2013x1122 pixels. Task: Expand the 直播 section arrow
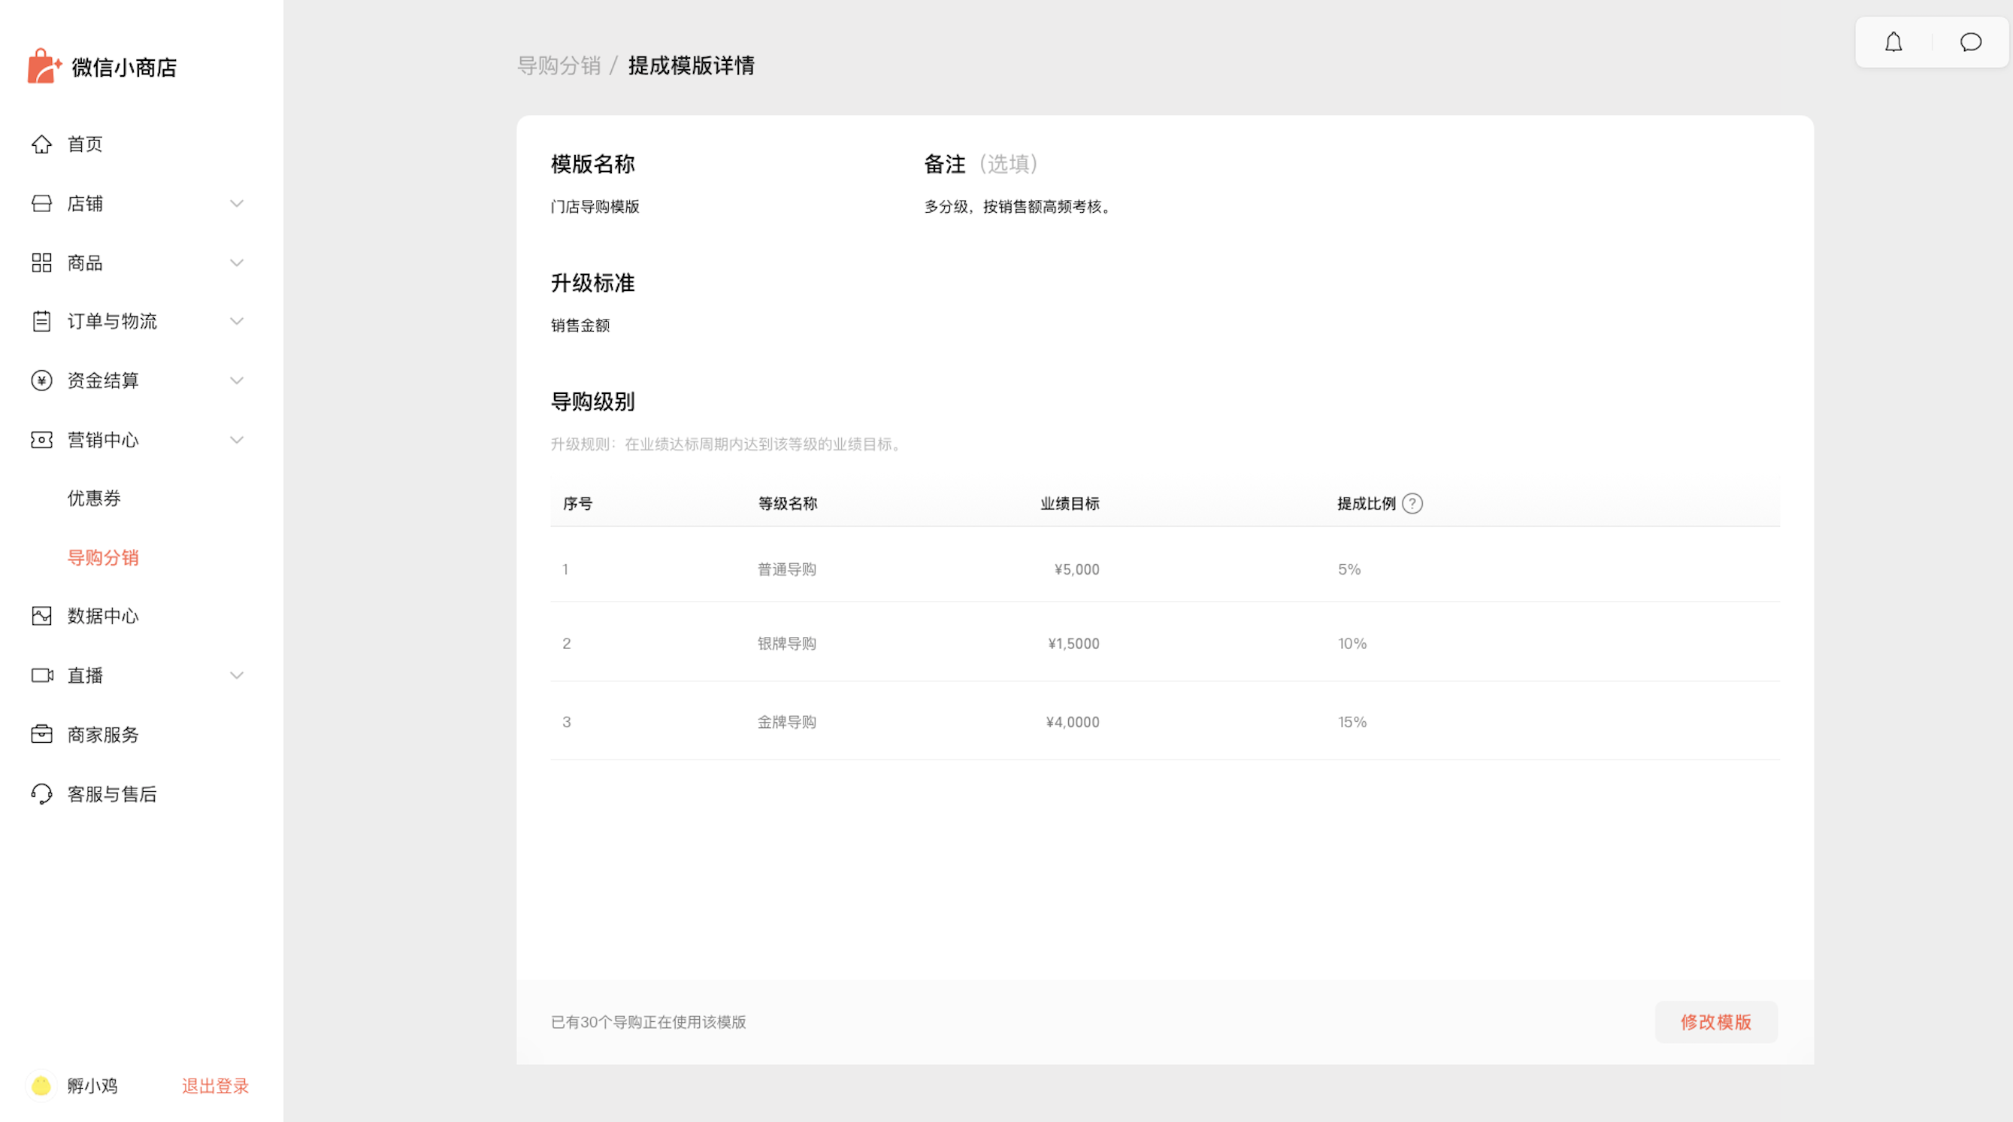(x=237, y=675)
